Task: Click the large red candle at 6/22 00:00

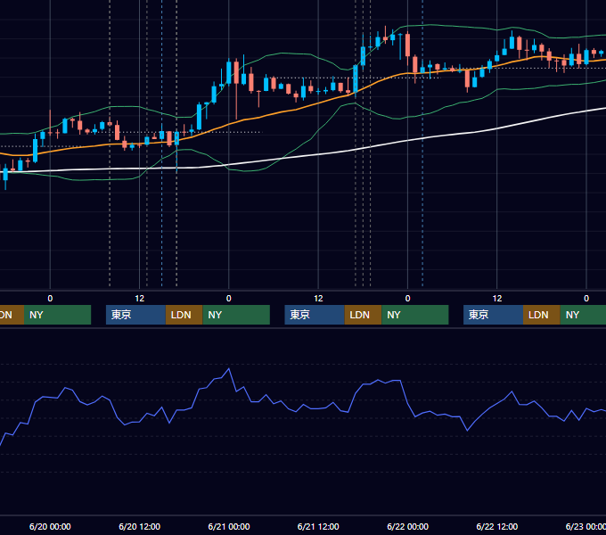Action: pyautogui.click(x=408, y=46)
